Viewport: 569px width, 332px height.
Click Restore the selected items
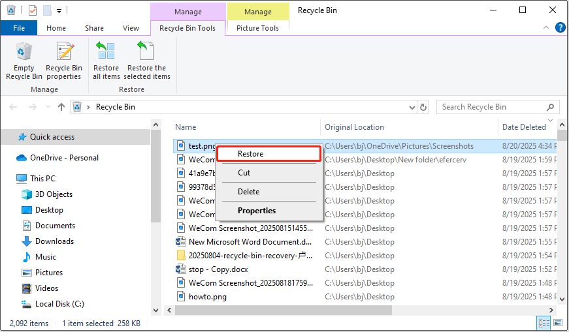(146, 61)
